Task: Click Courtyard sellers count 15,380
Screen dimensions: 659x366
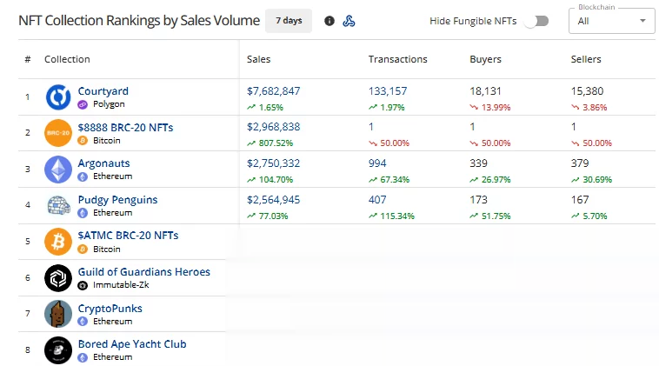Action: pyautogui.click(x=587, y=91)
